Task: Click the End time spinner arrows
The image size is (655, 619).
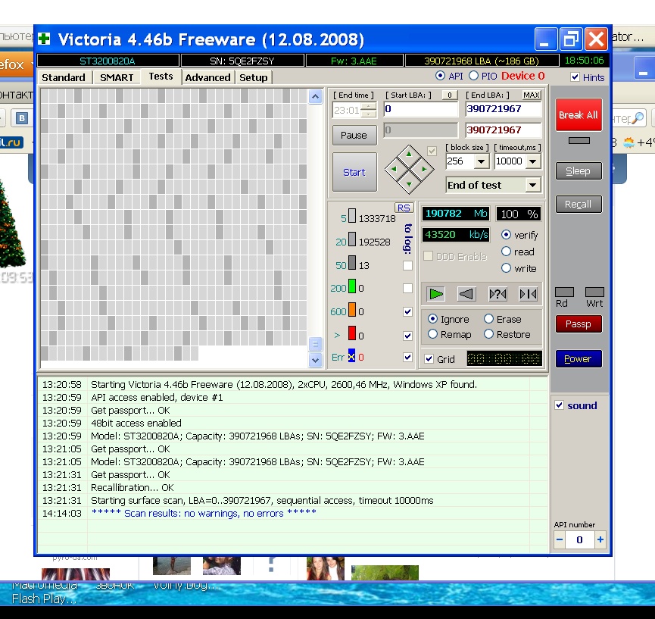Action: point(369,111)
